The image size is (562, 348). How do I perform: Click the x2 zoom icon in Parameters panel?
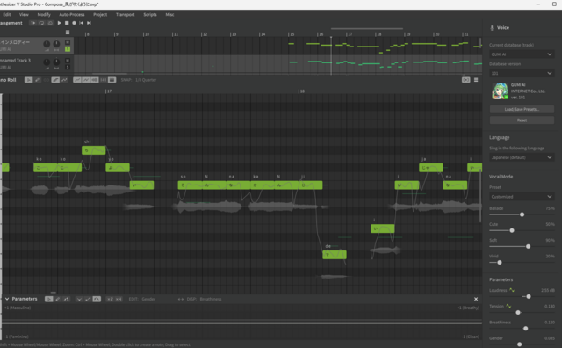pos(110,299)
